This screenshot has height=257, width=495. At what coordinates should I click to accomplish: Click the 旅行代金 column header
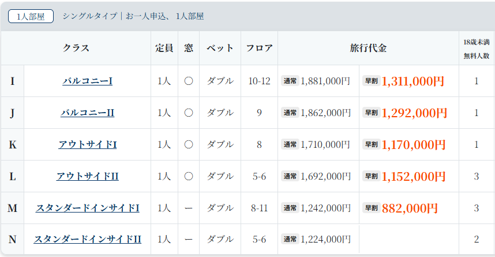[368, 48]
